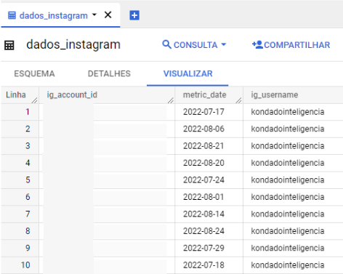Select the cell with date 2022-08-06

click(x=203, y=129)
